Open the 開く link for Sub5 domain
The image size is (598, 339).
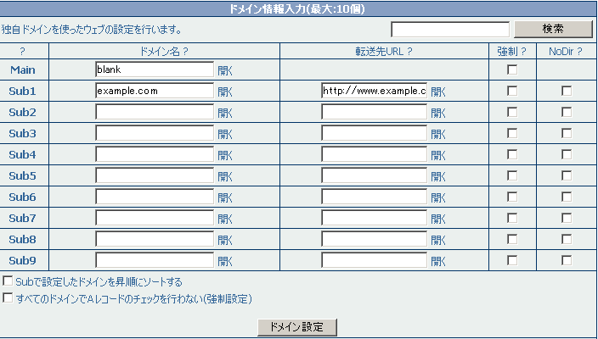coord(225,176)
